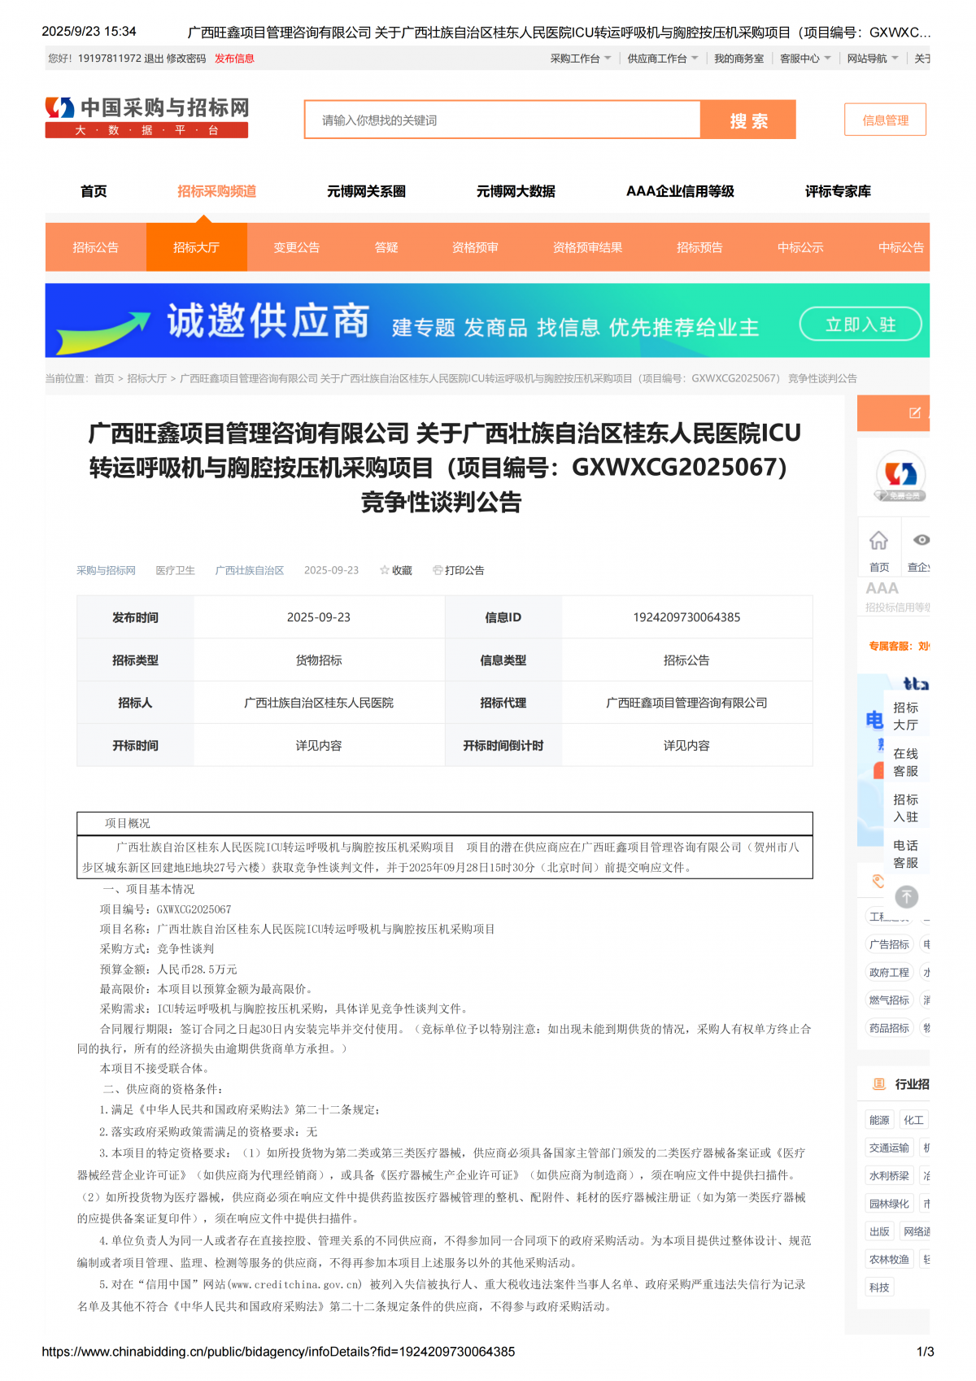This screenshot has height=1381, width=976.
Task: Click the 化工 industry tag
Action: 913,1120
